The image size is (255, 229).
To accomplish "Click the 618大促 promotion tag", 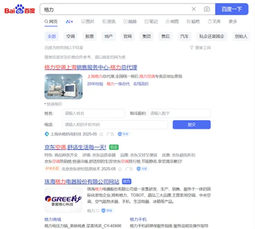I will pos(52,168).
